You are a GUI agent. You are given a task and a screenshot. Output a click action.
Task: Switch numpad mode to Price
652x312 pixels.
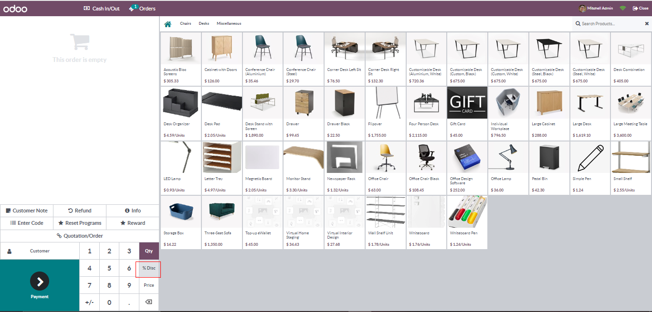[x=149, y=285]
